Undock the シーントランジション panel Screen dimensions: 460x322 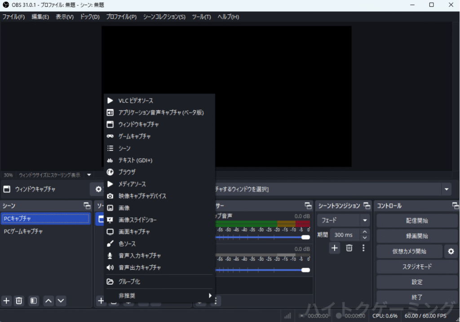pyautogui.click(x=367, y=206)
